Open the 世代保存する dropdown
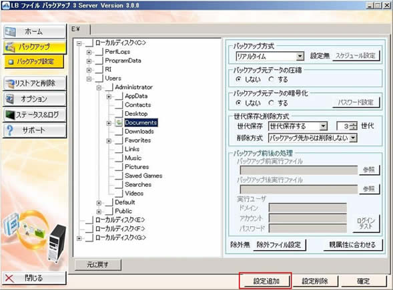 point(324,126)
